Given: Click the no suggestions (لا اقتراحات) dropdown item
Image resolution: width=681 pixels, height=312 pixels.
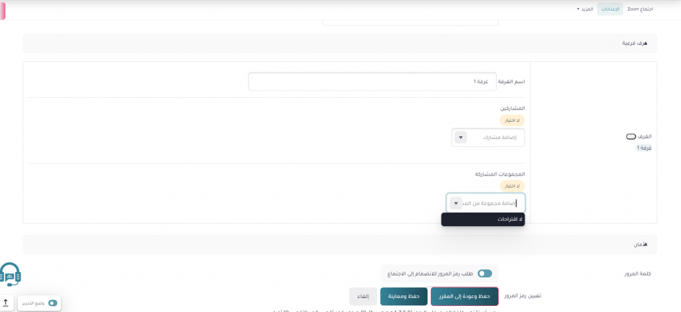Looking at the screenshot, I should tap(483, 220).
